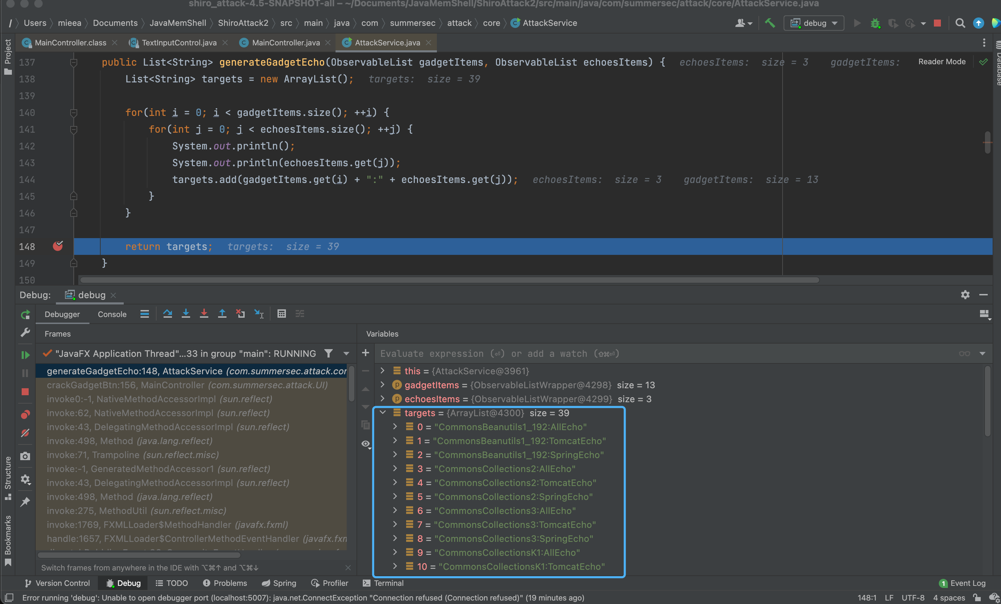The image size is (1001, 604).
Task: Open Spring tool window
Action: tap(279, 583)
